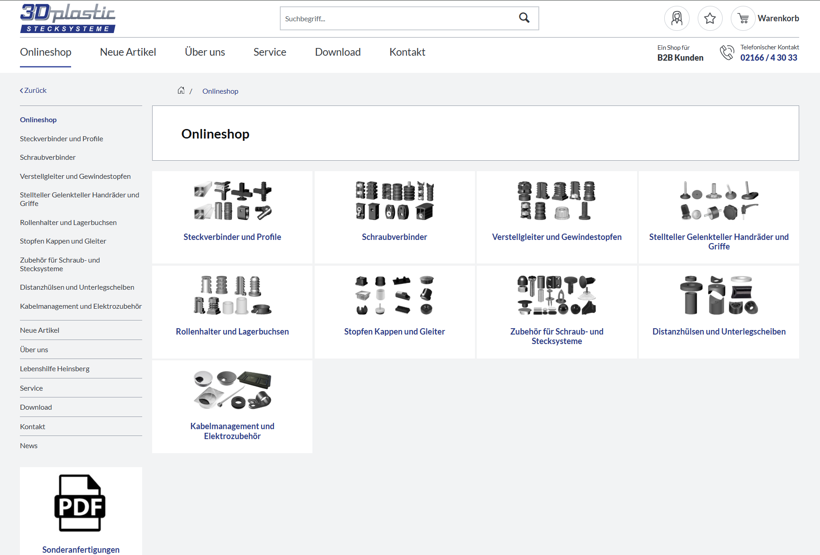
Task: Click the 3D plastic Stecksysteme logo
Action: tap(68, 19)
